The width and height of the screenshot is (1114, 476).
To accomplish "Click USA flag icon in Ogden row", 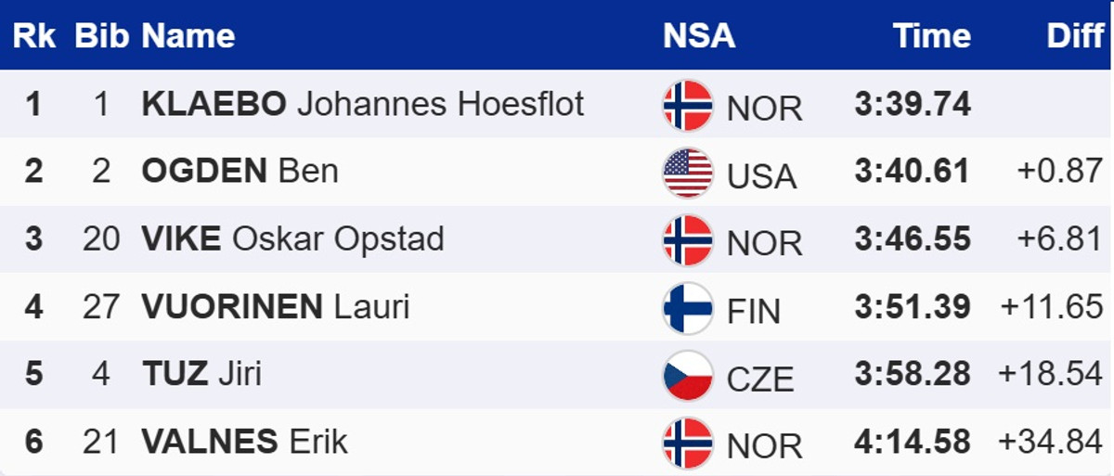I will coord(688,173).
